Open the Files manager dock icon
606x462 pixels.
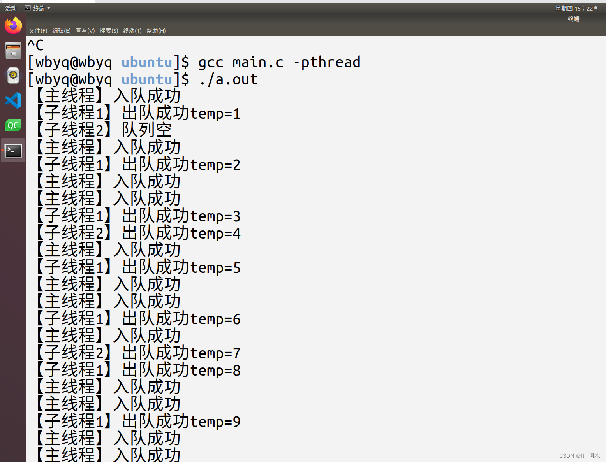(13, 51)
